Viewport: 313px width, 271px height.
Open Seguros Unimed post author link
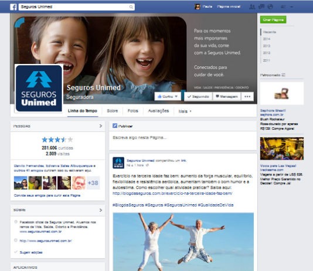141,160
